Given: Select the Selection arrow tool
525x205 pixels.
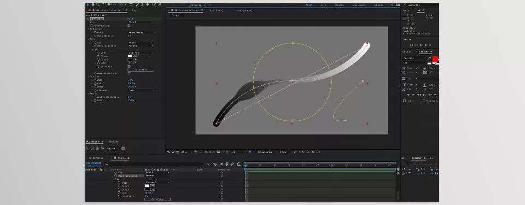Looking at the screenshot, I should pos(87,5).
